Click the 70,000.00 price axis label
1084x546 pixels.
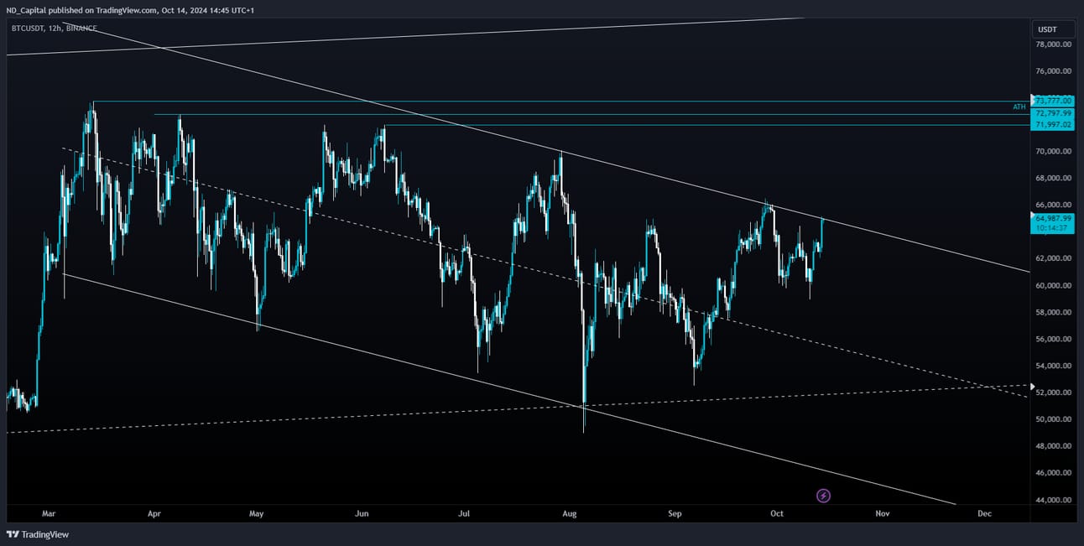point(1054,152)
